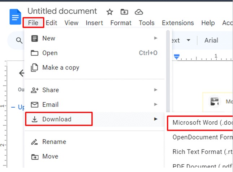This screenshot has height=172, width=233.
Task: Expand the Share submenu arrow
Action: tap(156, 90)
